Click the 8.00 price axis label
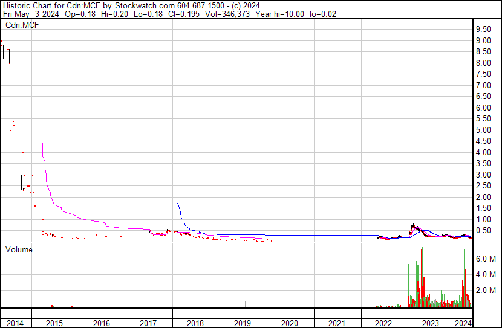Screen dimensions: 502x328 pos(483,63)
